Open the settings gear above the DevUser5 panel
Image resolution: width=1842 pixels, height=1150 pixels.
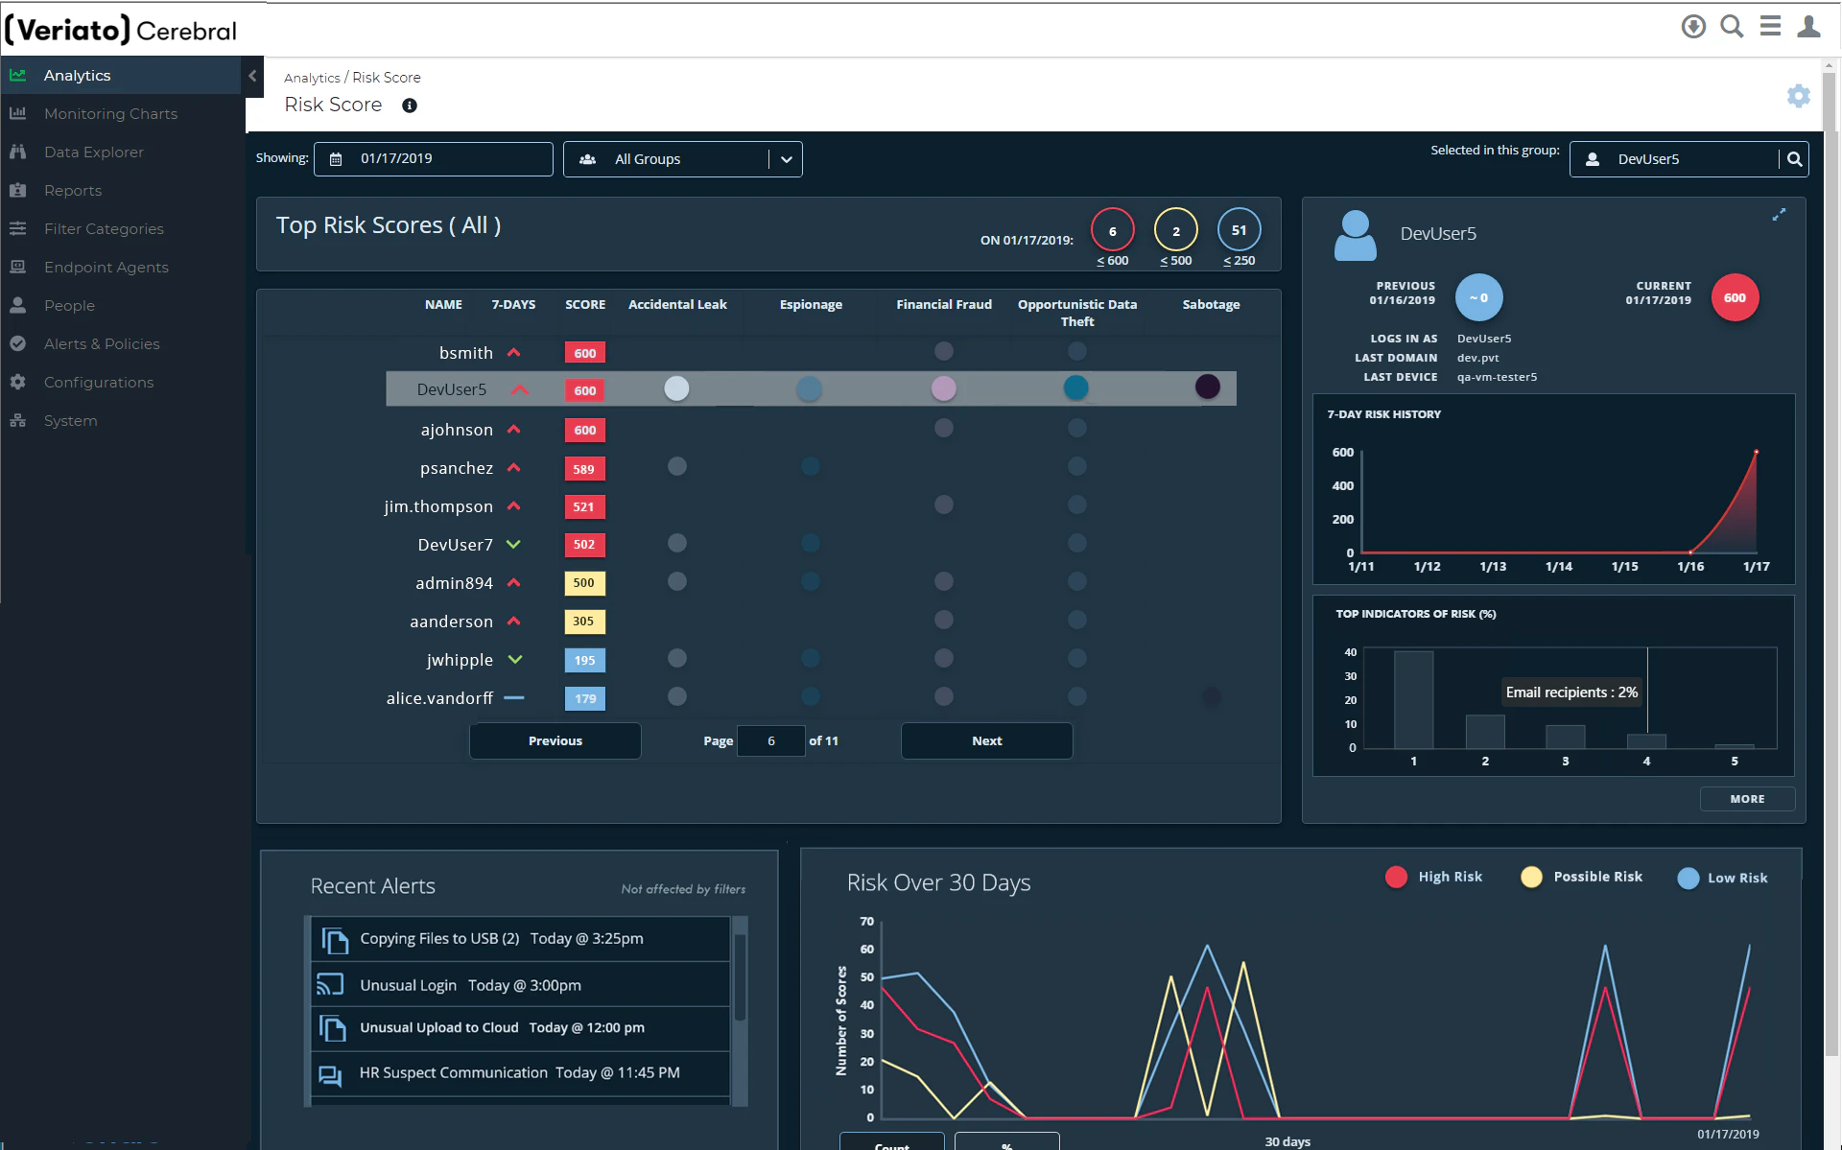click(1799, 96)
